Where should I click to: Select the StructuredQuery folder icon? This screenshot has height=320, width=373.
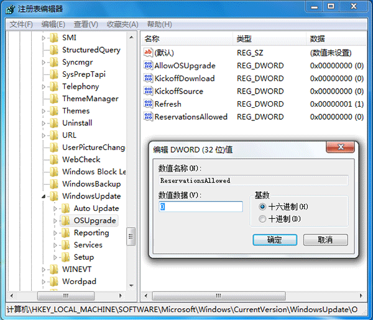coord(54,50)
